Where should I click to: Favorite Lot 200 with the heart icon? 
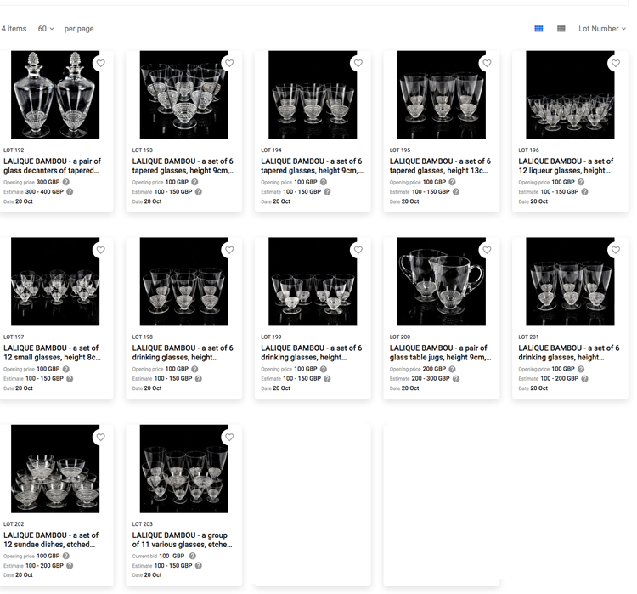click(x=487, y=250)
